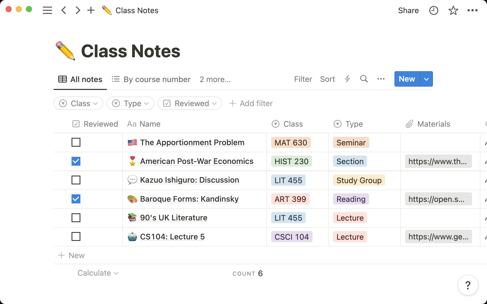Toggle reviewed checkbox for Kazuo Ishiguro Discussion

[76, 180]
